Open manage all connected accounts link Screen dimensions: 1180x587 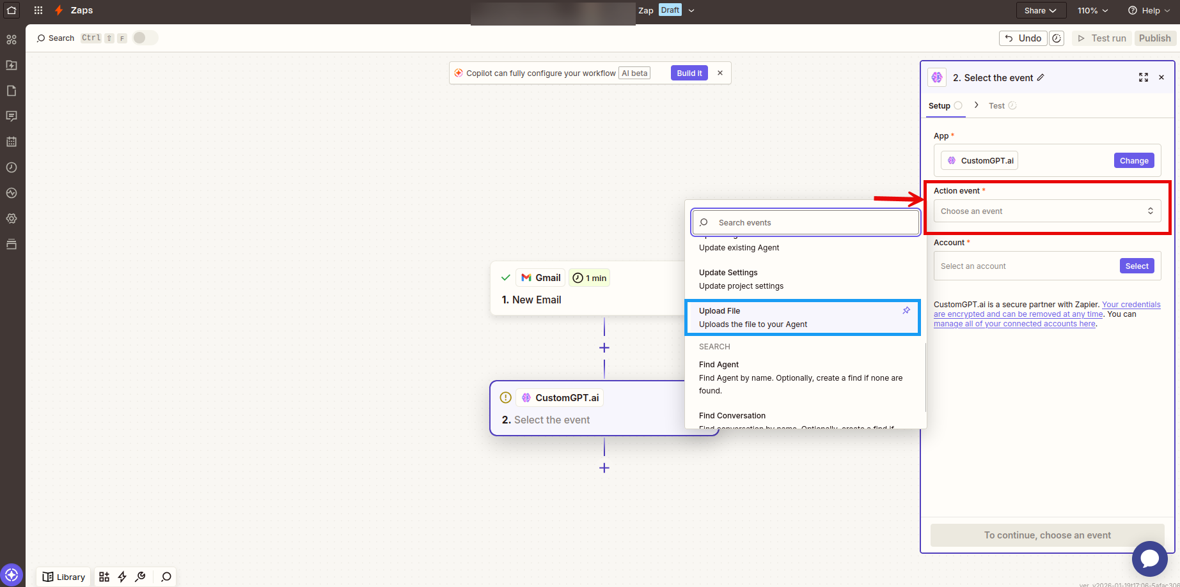point(1014,324)
